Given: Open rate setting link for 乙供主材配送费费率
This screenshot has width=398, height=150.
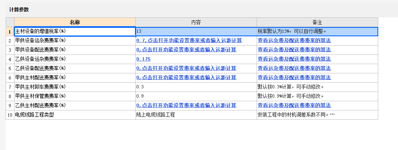Looking at the screenshot, I should point(186,105).
